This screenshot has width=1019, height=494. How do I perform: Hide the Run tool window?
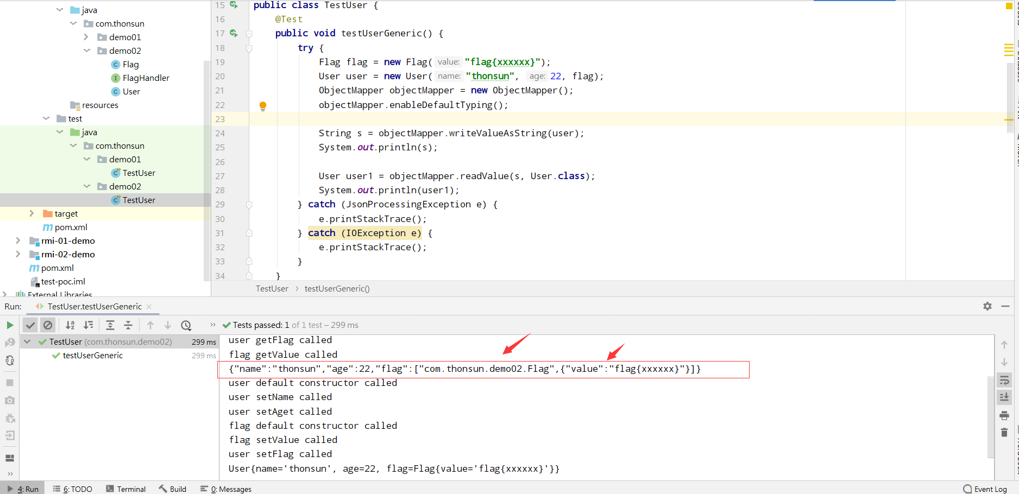(x=1005, y=306)
